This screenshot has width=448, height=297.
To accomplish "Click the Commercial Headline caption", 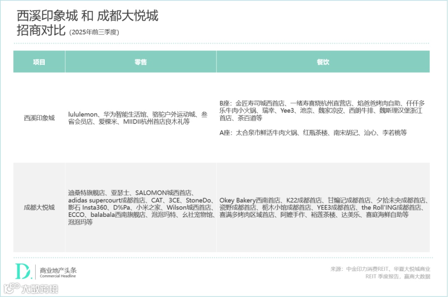I will (58, 276).
